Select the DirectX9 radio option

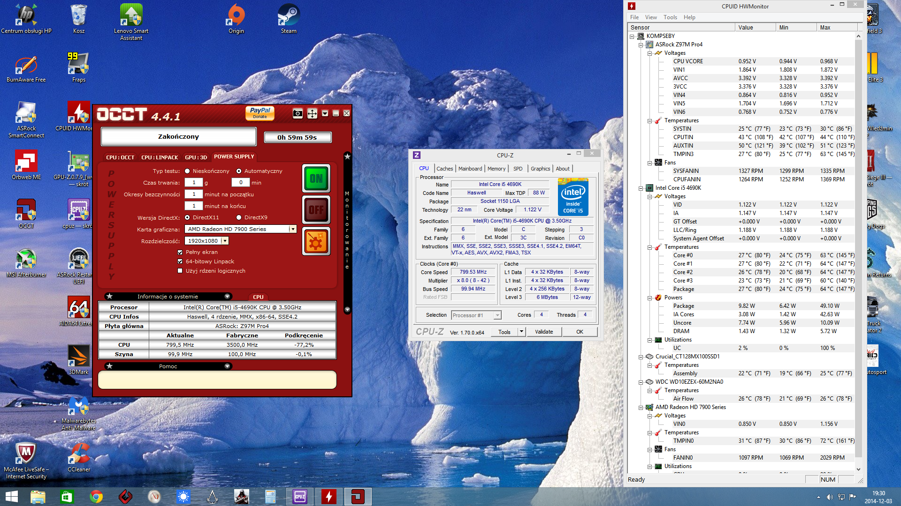point(239,217)
